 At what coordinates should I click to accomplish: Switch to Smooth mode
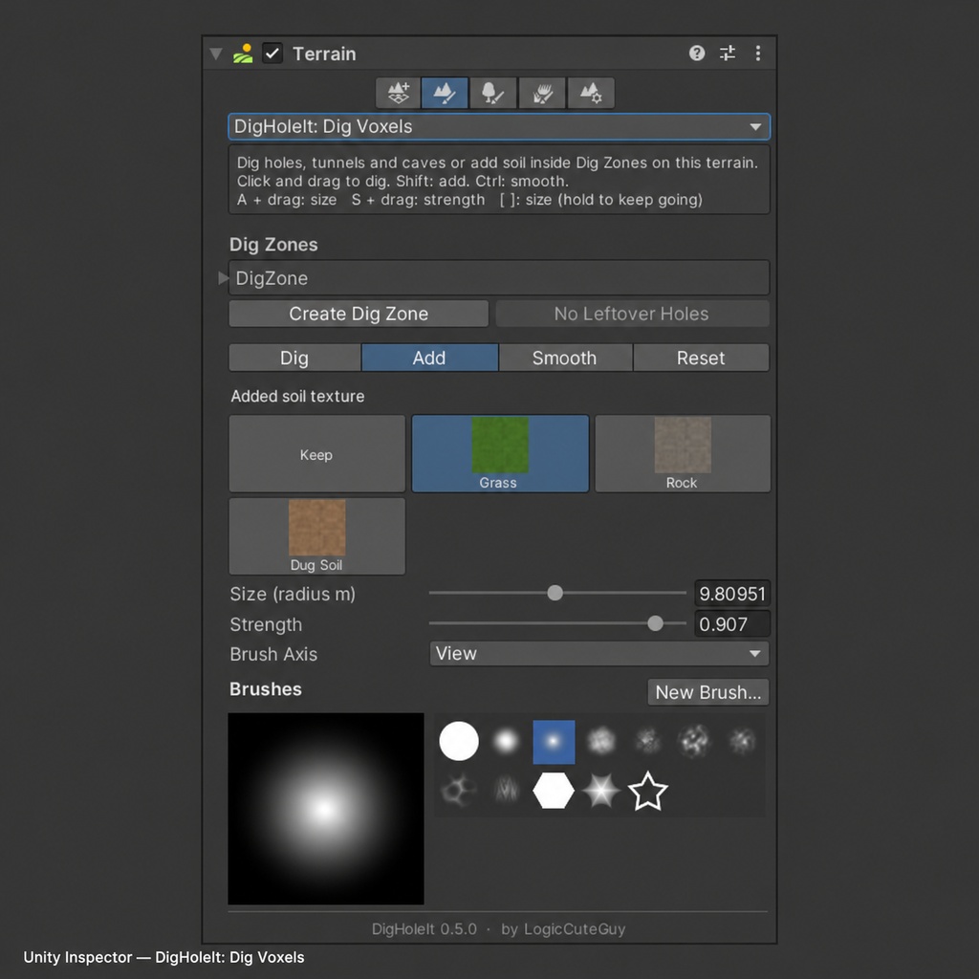tap(565, 358)
